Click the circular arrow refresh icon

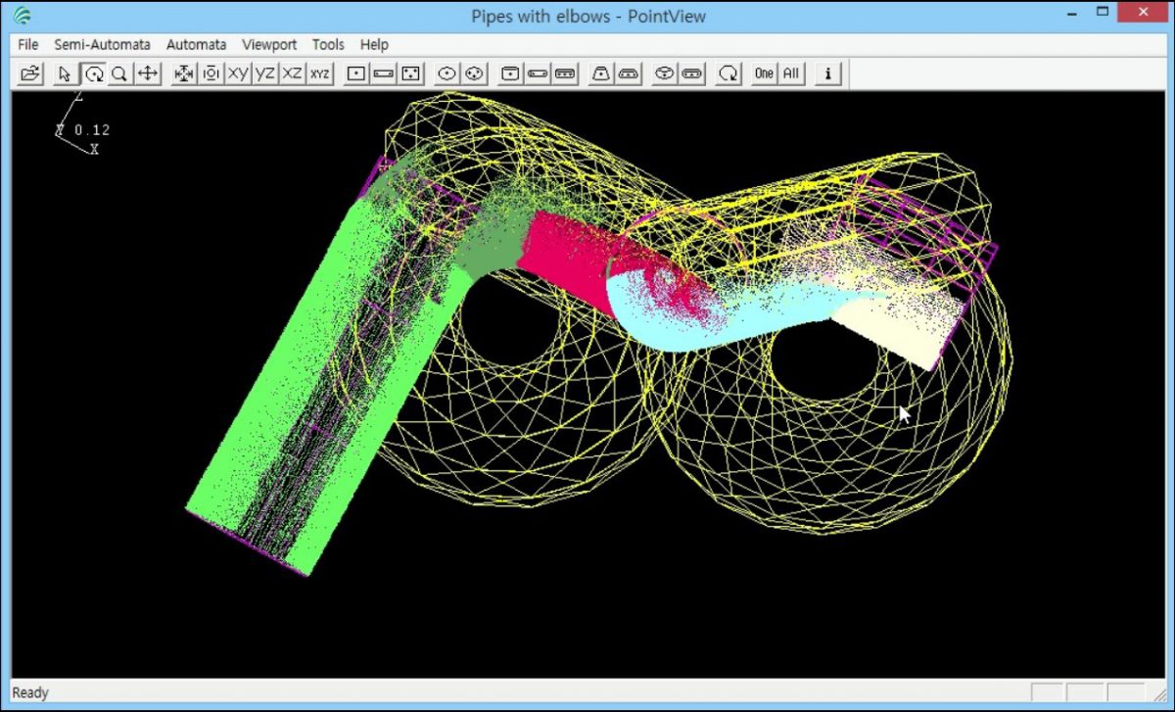pyautogui.click(x=728, y=73)
